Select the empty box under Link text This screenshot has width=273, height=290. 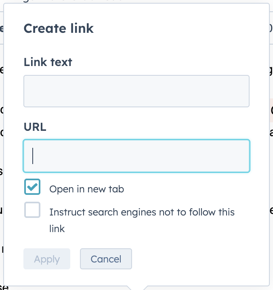point(136,91)
